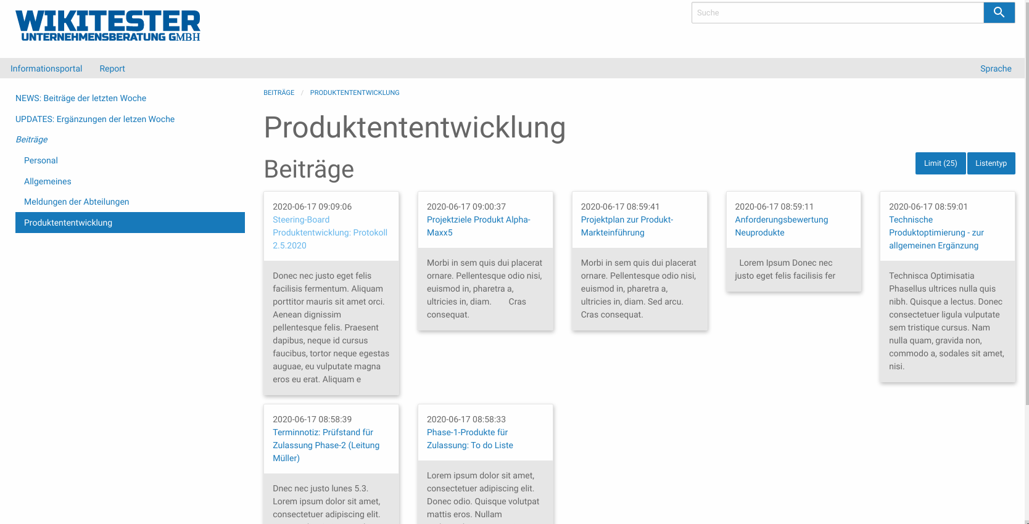Open Phase-1-Produkte für Zulassung article

point(469,438)
